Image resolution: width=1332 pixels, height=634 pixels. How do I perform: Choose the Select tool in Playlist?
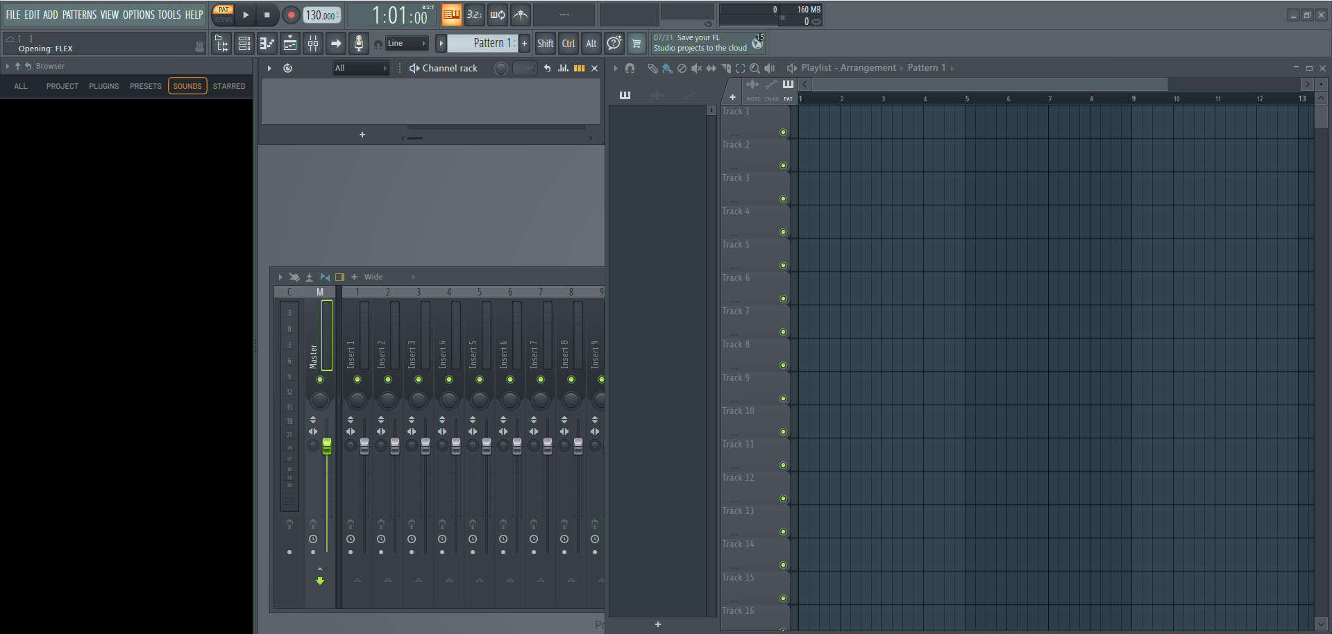741,68
